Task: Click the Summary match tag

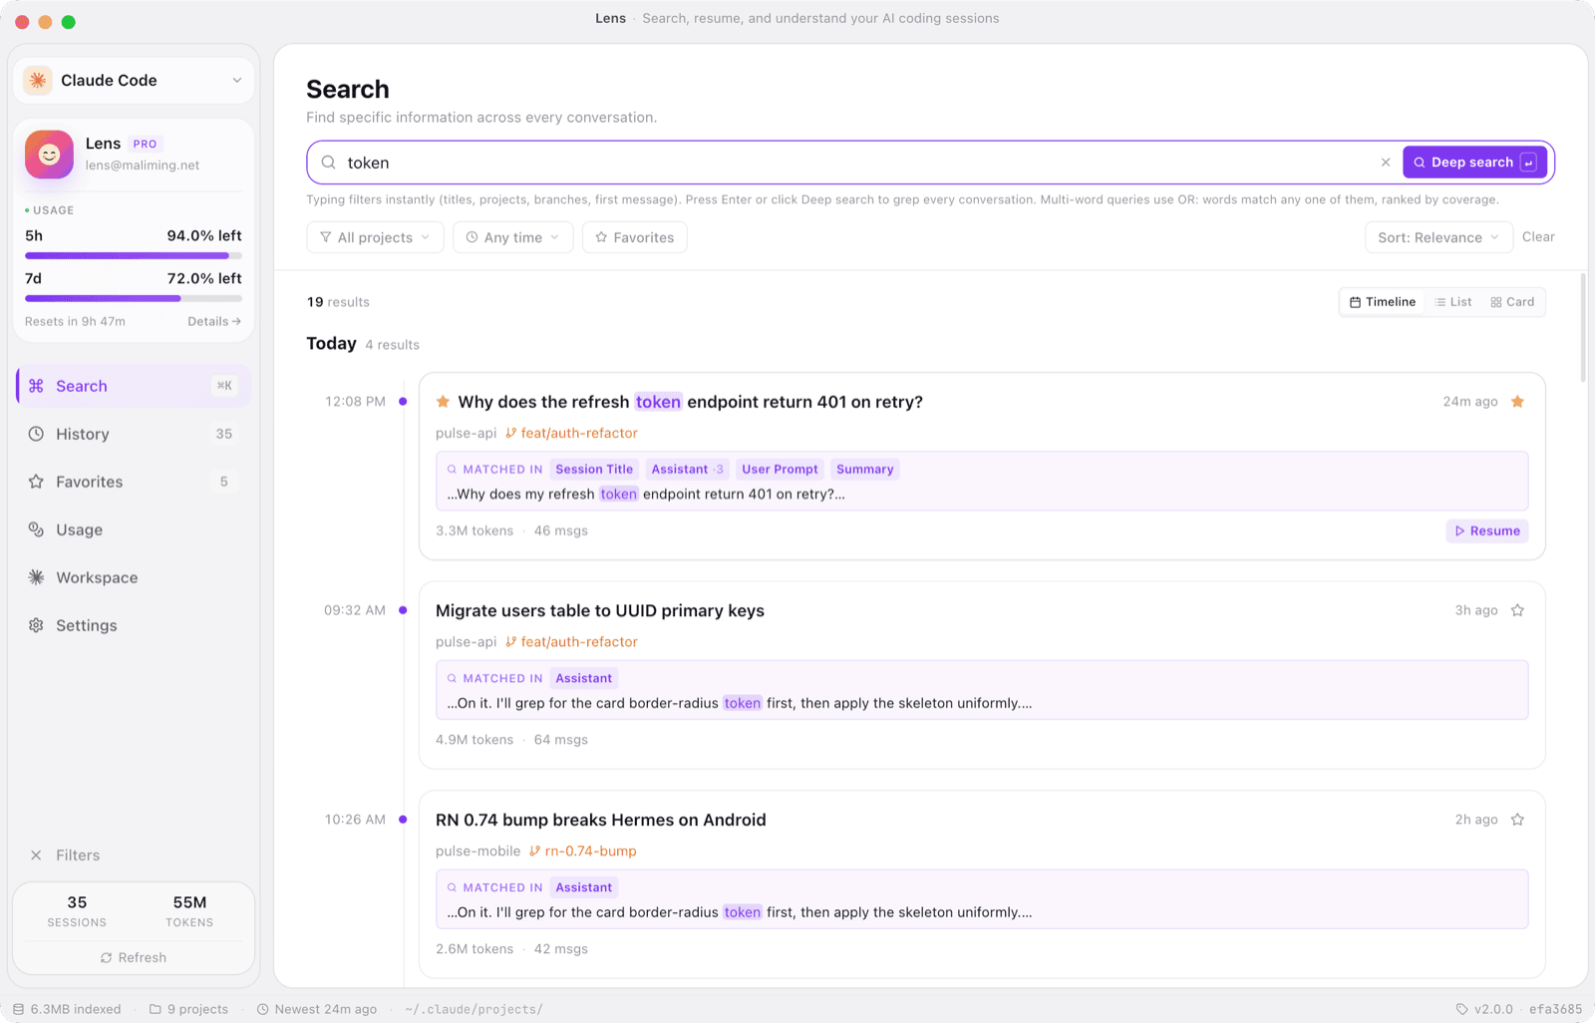Action: coord(864,470)
